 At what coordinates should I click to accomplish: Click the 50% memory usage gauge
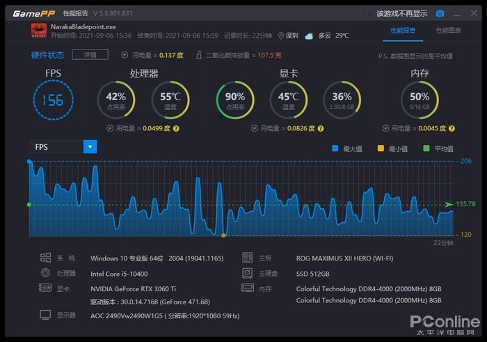point(420,100)
